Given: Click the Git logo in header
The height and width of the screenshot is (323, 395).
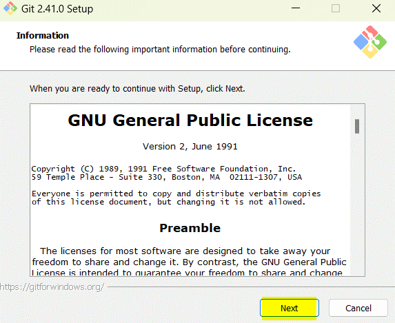Looking at the screenshot, I should coord(369,42).
